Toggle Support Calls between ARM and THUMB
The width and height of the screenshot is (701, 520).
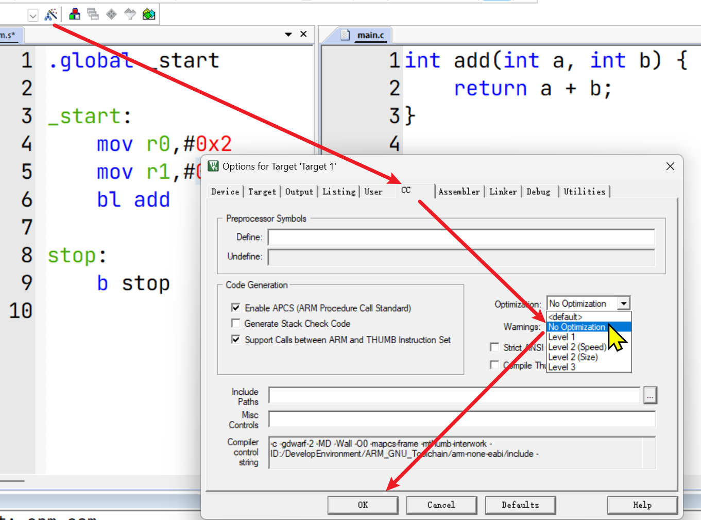(x=235, y=340)
